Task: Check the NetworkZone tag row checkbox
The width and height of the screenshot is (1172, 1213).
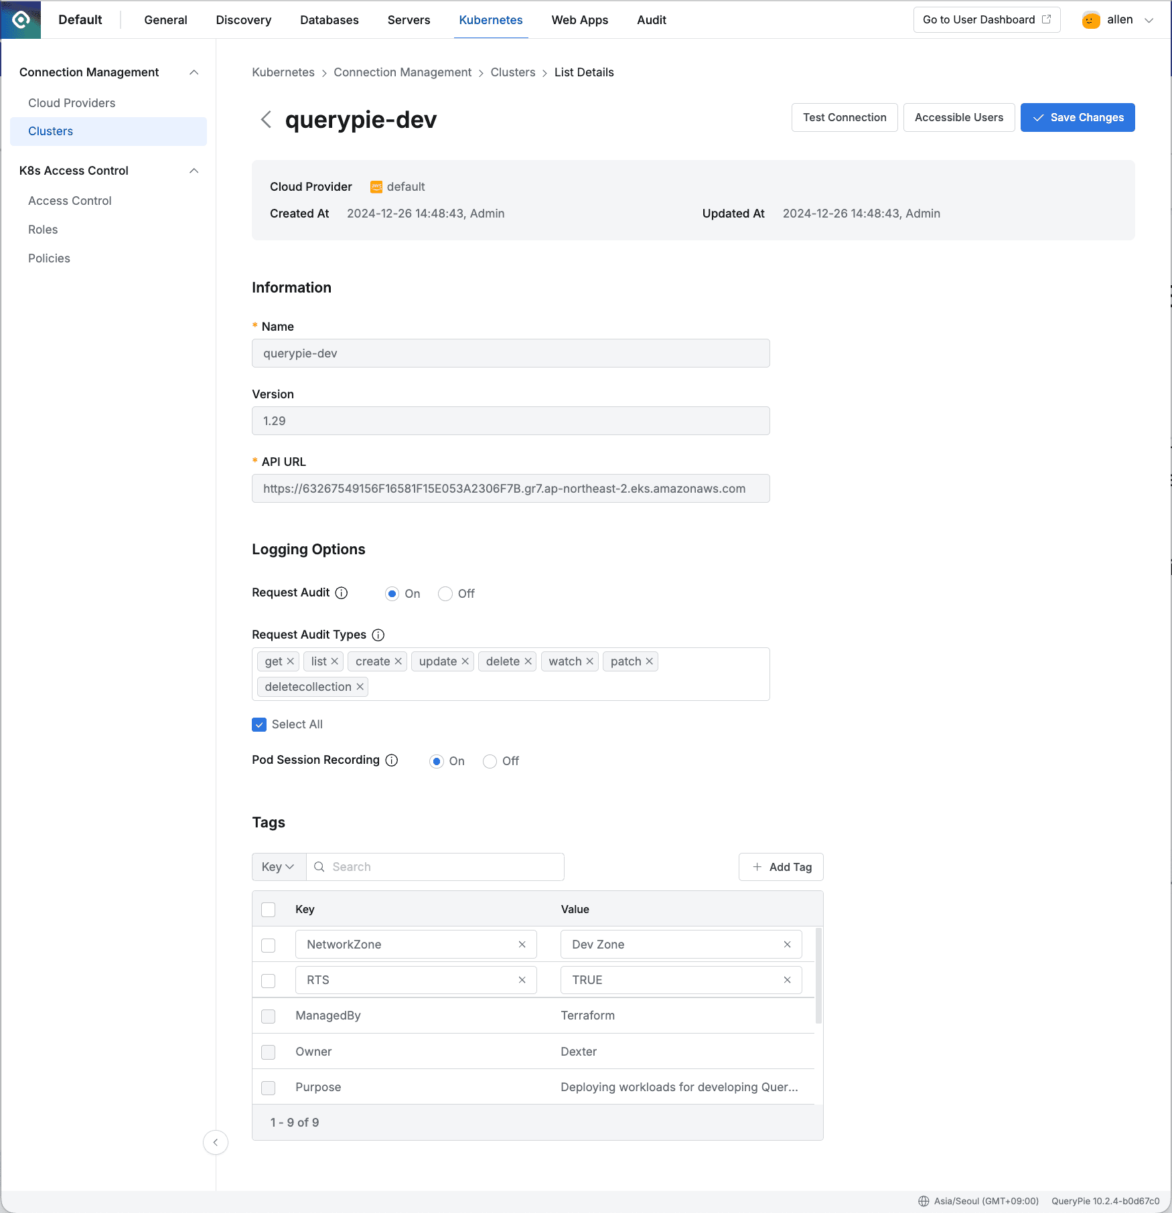Action: [268, 945]
